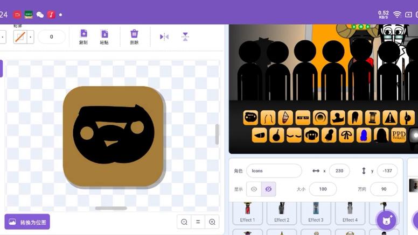Tap the red screen recorder status icon

coord(17,15)
